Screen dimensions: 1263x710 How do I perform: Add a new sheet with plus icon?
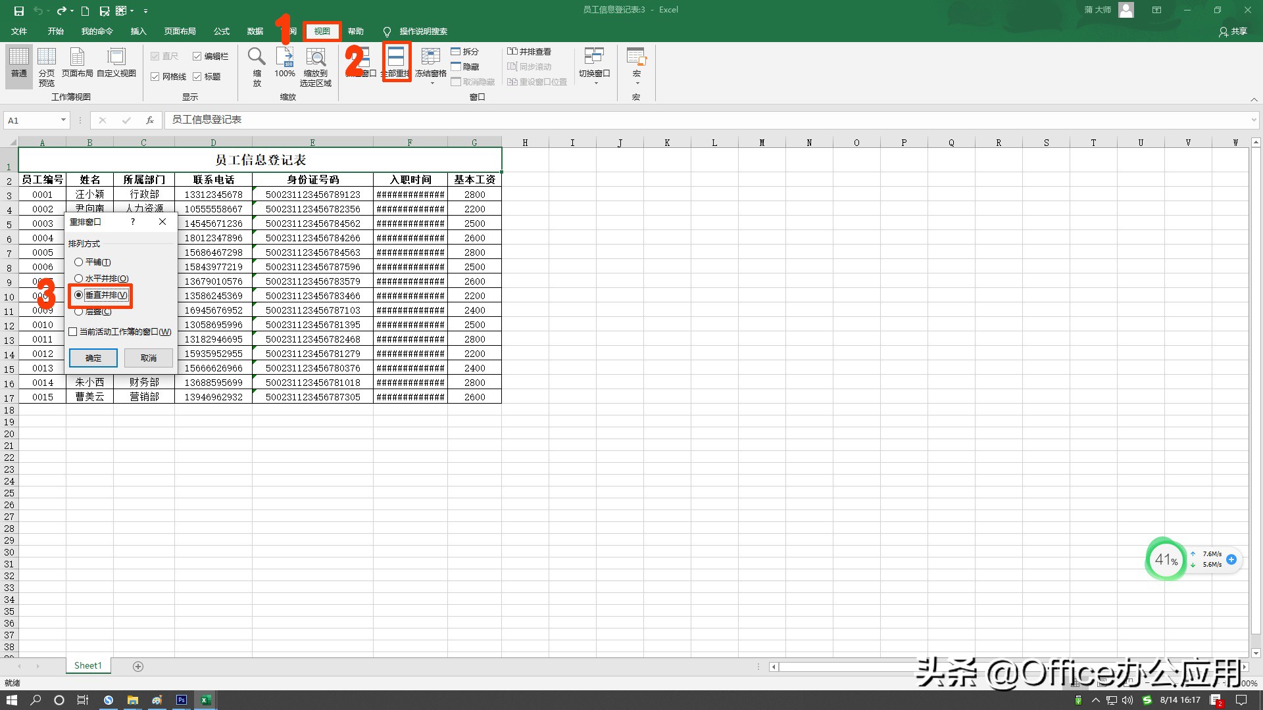pyautogui.click(x=138, y=667)
